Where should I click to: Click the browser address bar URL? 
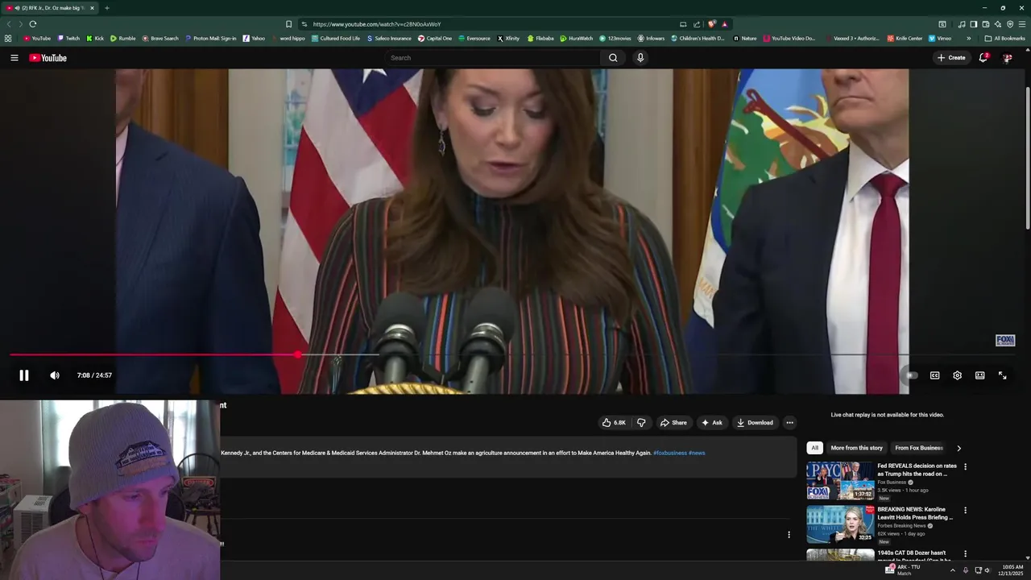377,24
